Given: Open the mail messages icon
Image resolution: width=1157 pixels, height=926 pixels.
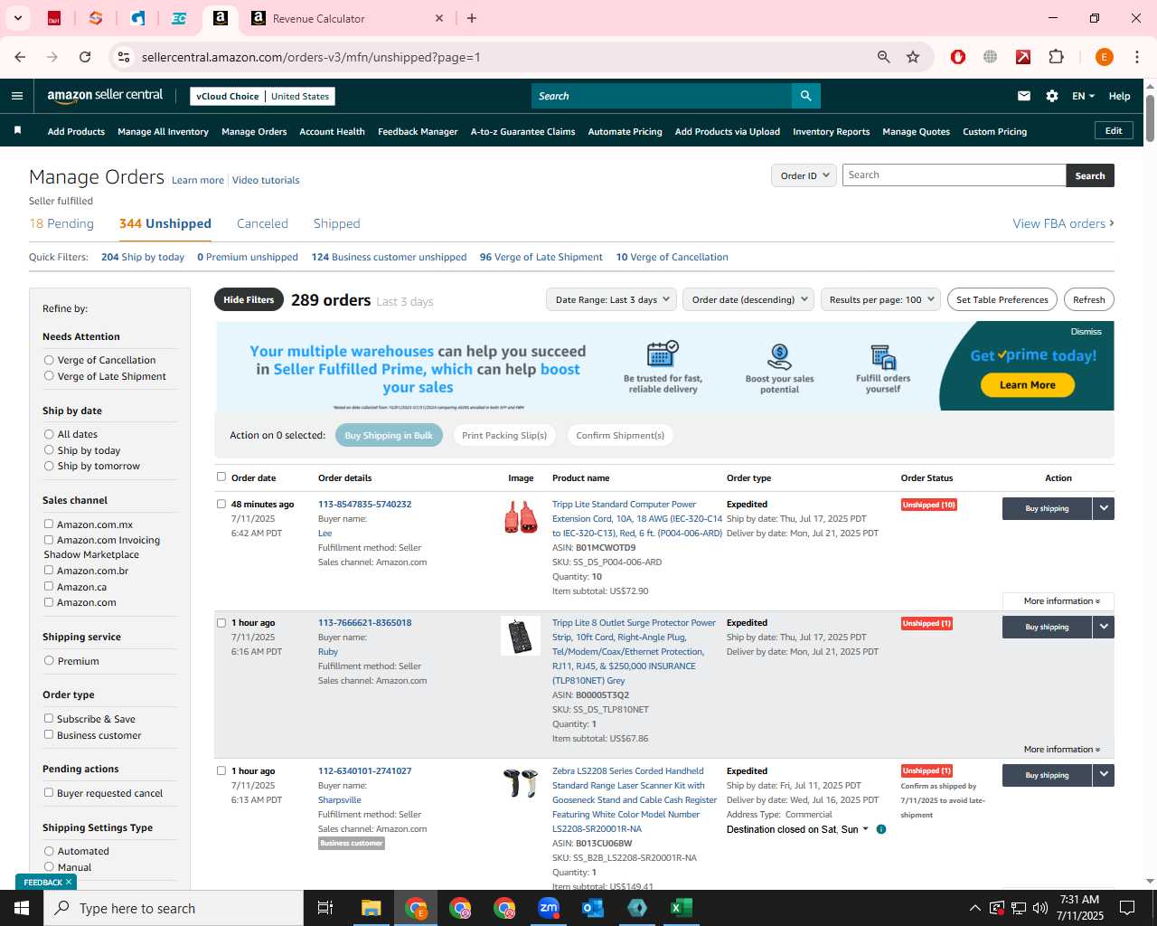Looking at the screenshot, I should click(x=1024, y=96).
